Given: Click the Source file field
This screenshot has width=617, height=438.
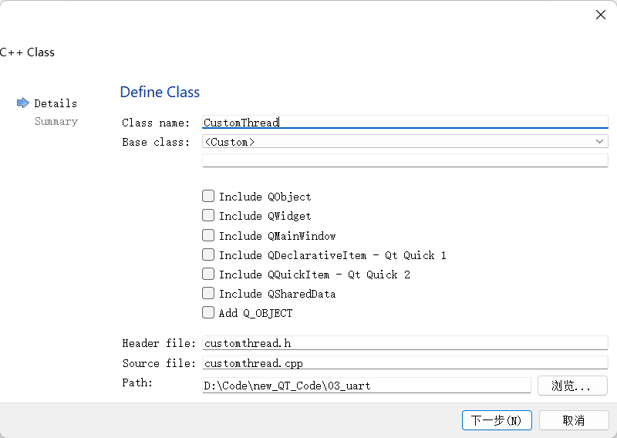Looking at the screenshot, I should [x=405, y=362].
